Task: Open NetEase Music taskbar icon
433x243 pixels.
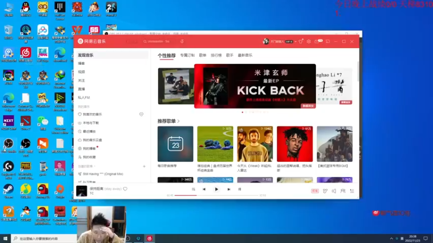Action: pyautogui.click(x=149, y=238)
